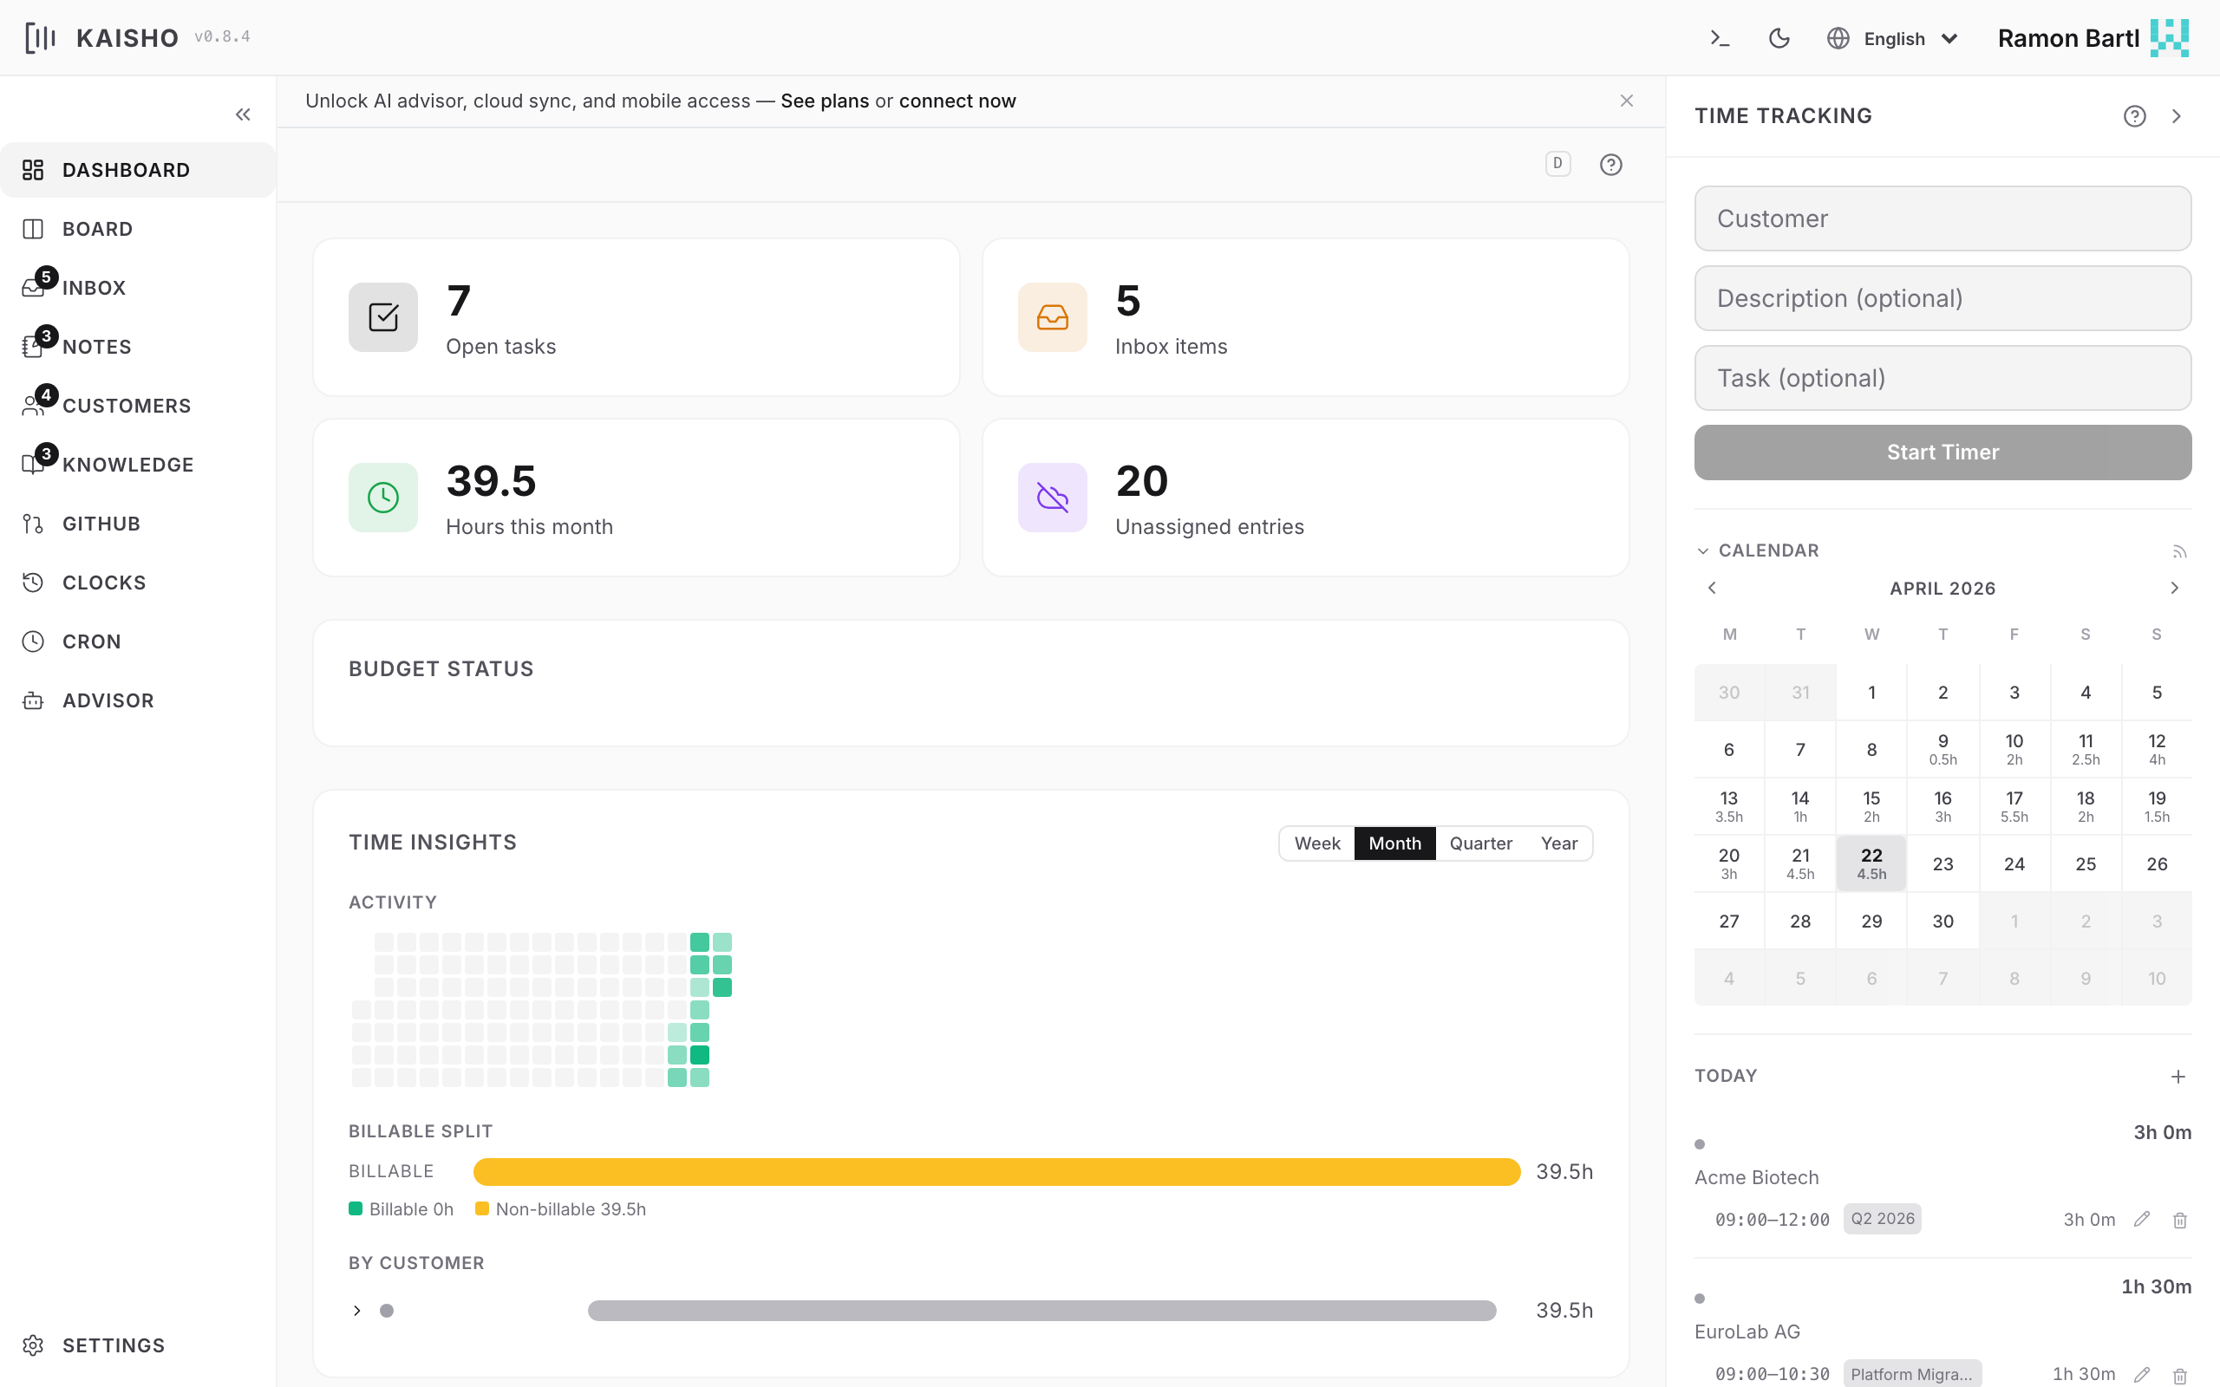Switch time insights to Week
The width and height of the screenshot is (2220, 1387).
pos(1316,843)
